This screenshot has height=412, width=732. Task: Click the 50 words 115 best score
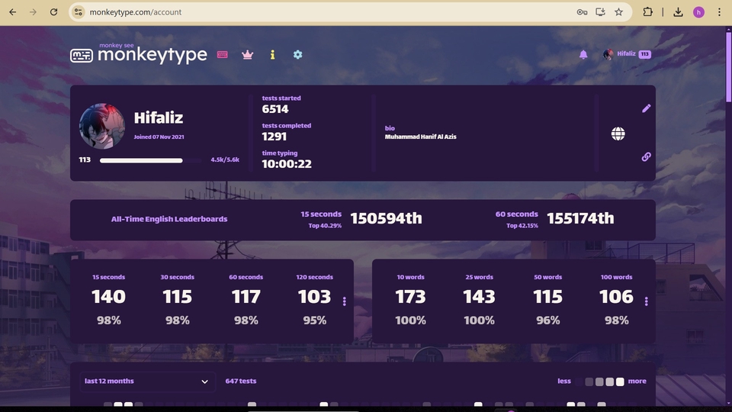pos(548,297)
